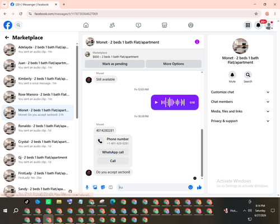Click the voice clip microphone icon

(87, 187)
